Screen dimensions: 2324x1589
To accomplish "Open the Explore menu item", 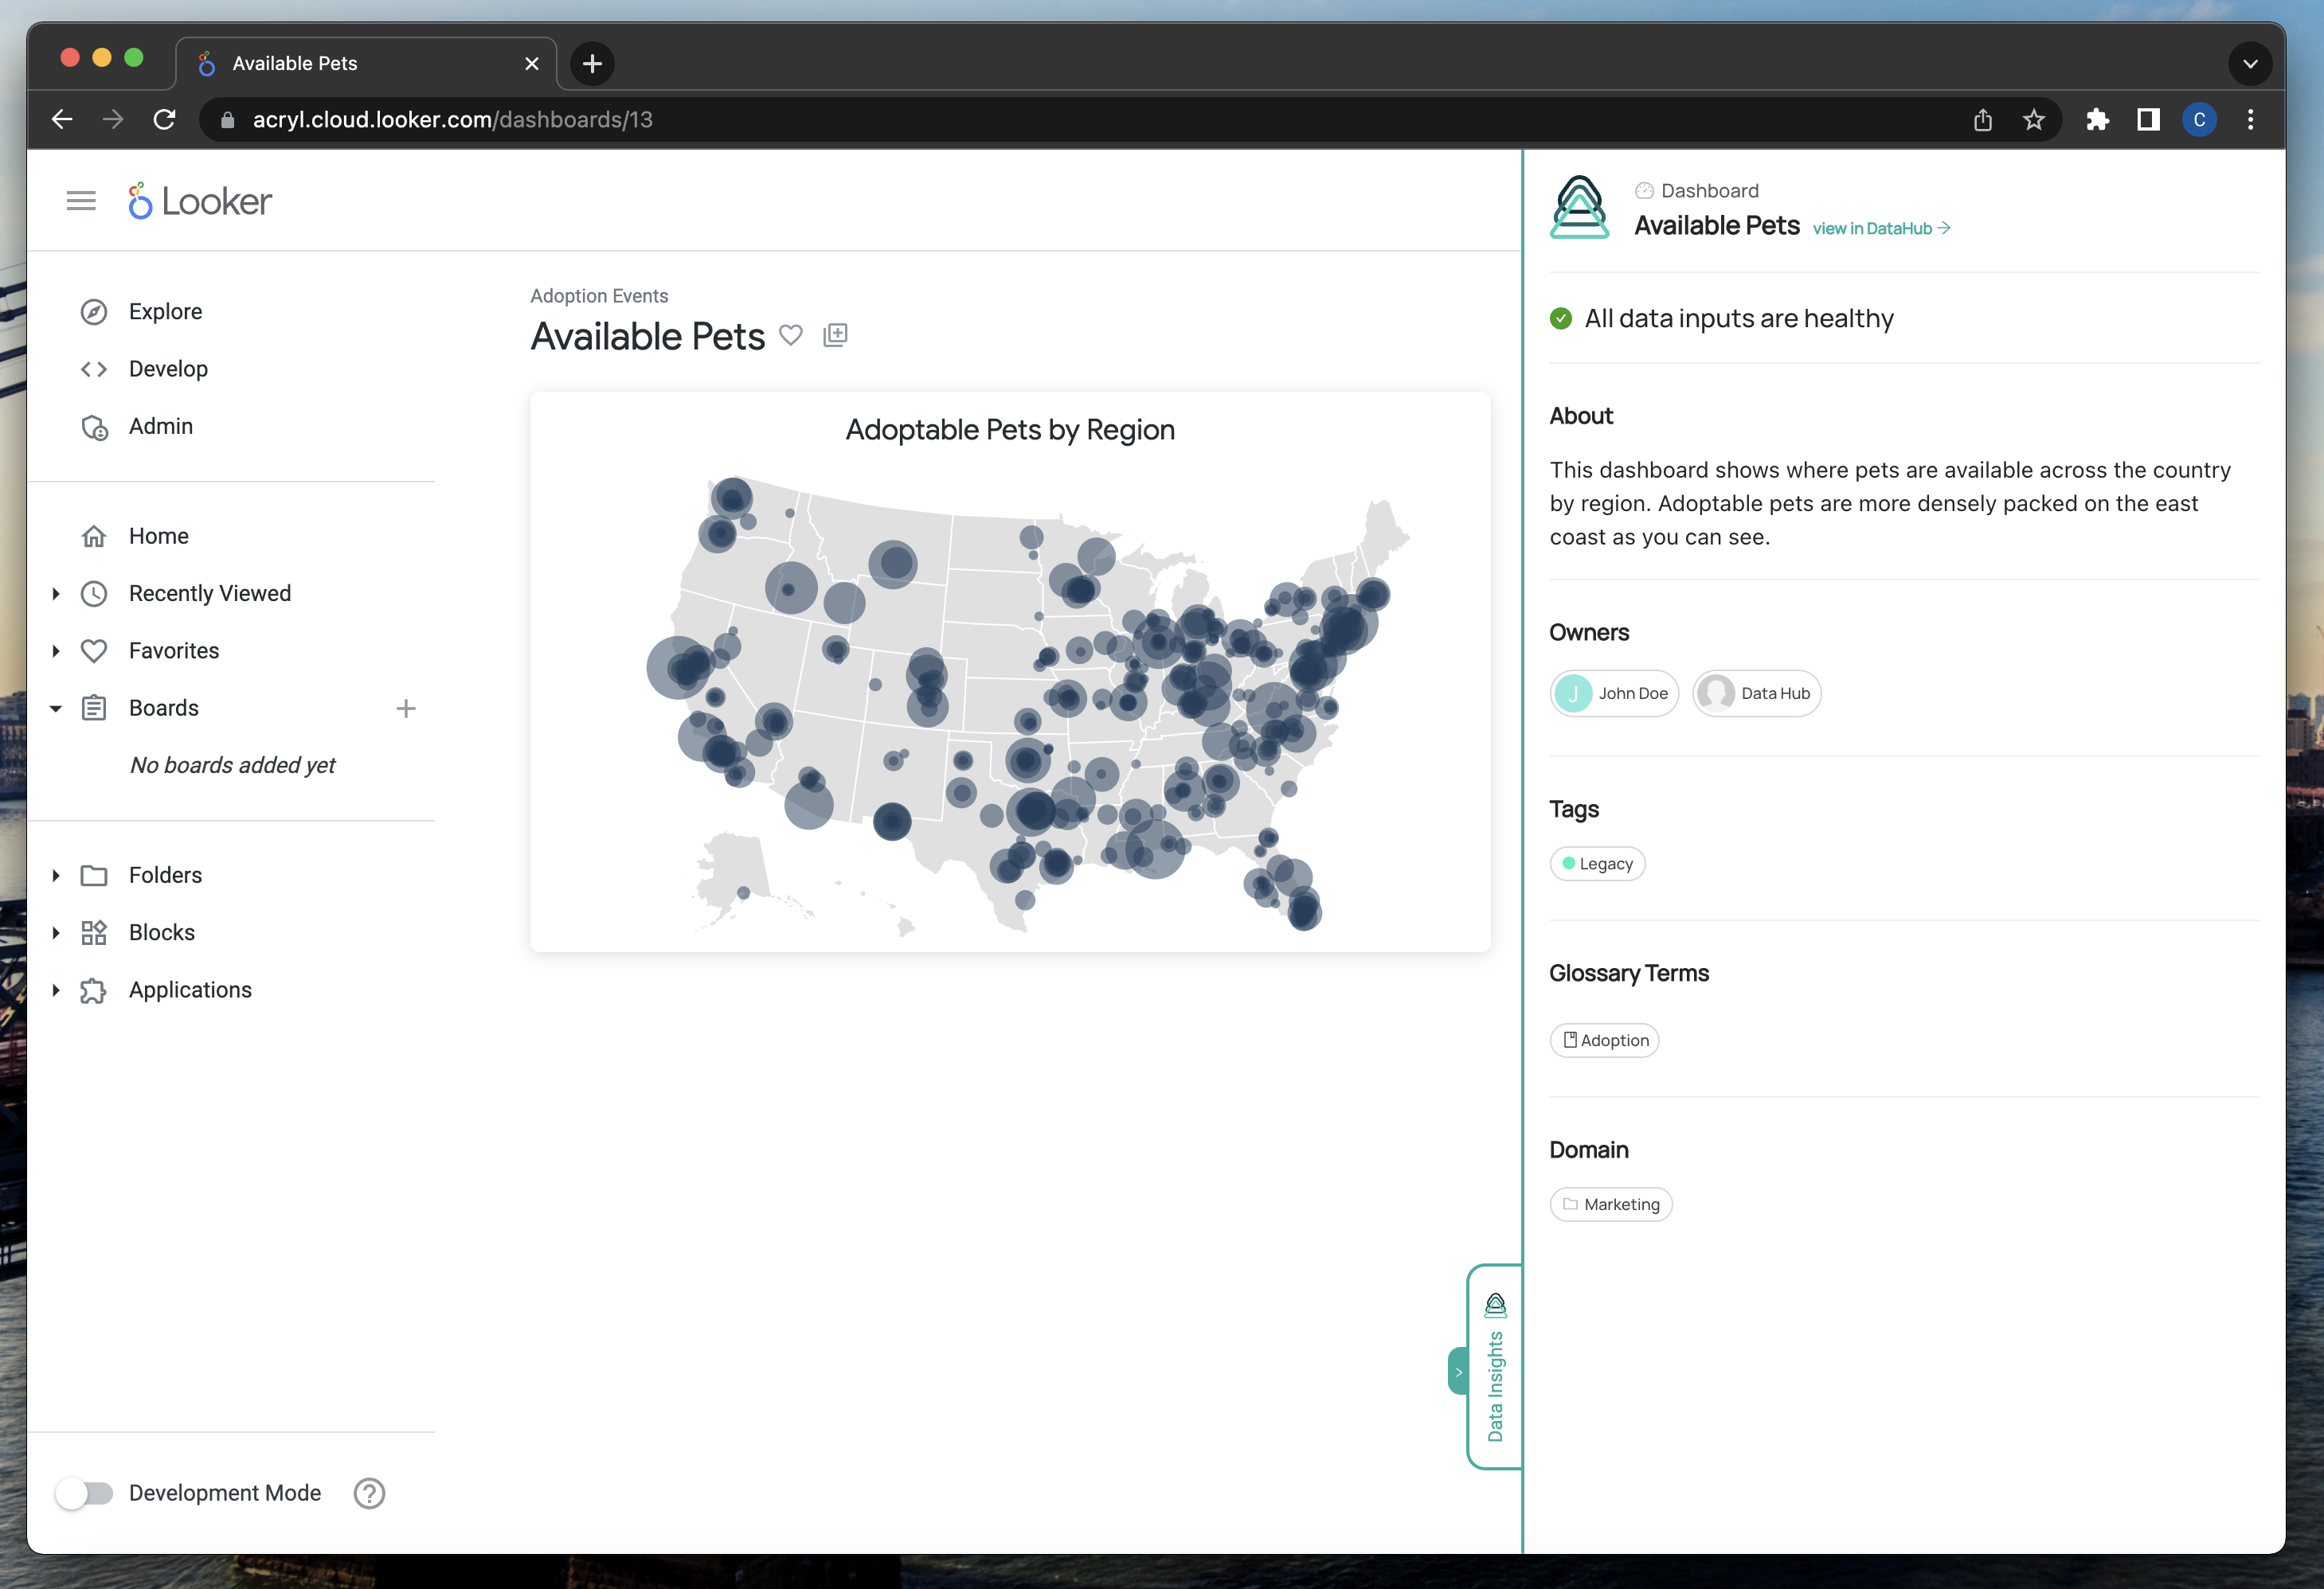I will click(x=165, y=312).
